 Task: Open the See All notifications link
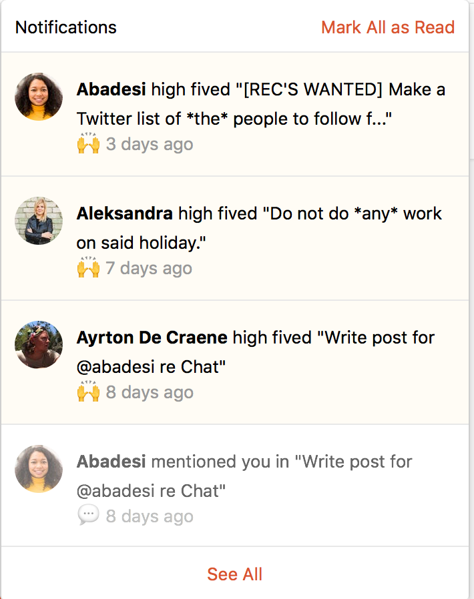coord(235,574)
